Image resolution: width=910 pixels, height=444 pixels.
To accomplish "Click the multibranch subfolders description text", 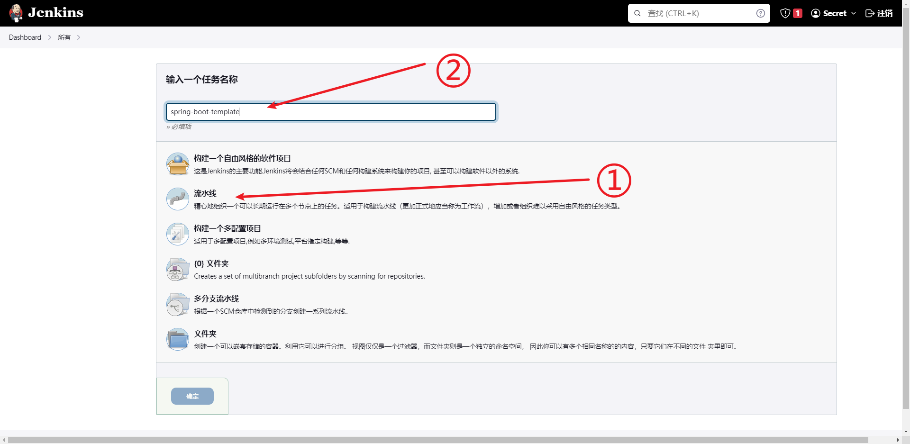I will pyautogui.click(x=309, y=276).
